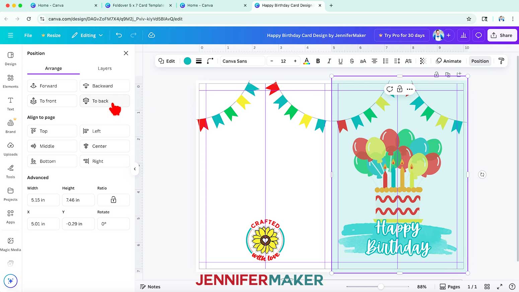The height and width of the screenshot is (292, 519).
Task: Click the Forward arrange button
Action: (x=52, y=86)
